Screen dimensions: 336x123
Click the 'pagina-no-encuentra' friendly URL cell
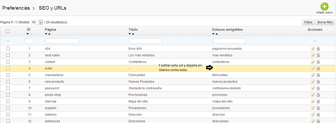[x=227, y=49]
